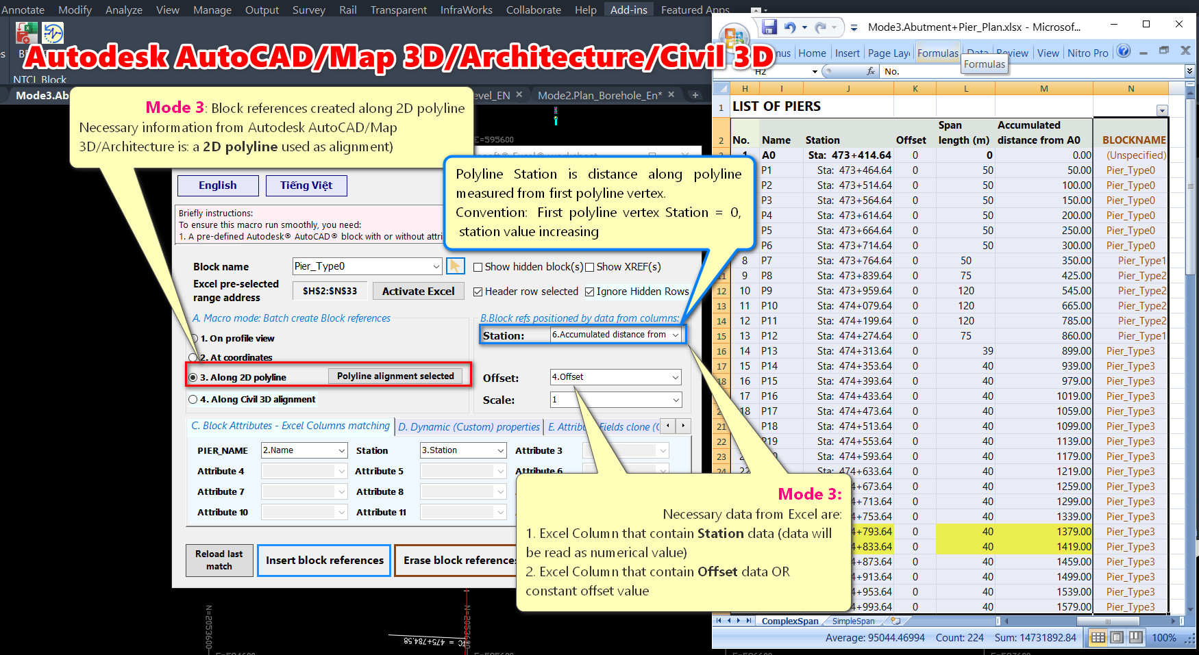Open Excel Name Box dropdown arrow

(815, 71)
